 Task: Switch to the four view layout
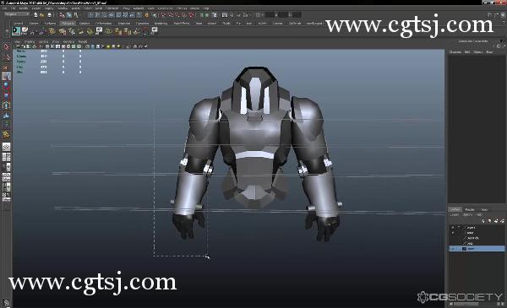[x=6, y=157]
